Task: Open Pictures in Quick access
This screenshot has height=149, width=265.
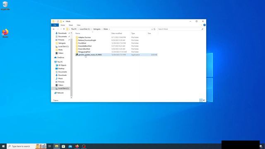Action: (x=61, y=40)
